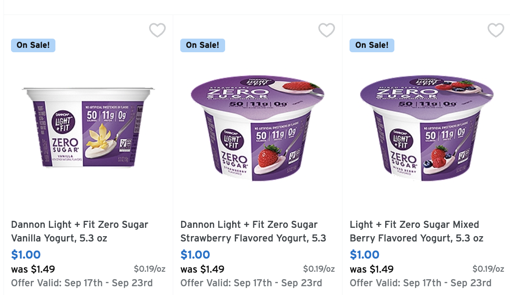This screenshot has width=510, height=295.
Task: Click Offer Valid dates under Mixed Berry Yogurt
Action: (420, 283)
